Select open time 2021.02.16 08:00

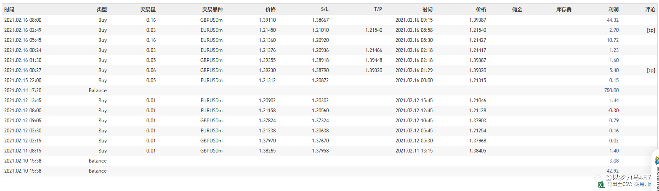[x=23, y=20]
